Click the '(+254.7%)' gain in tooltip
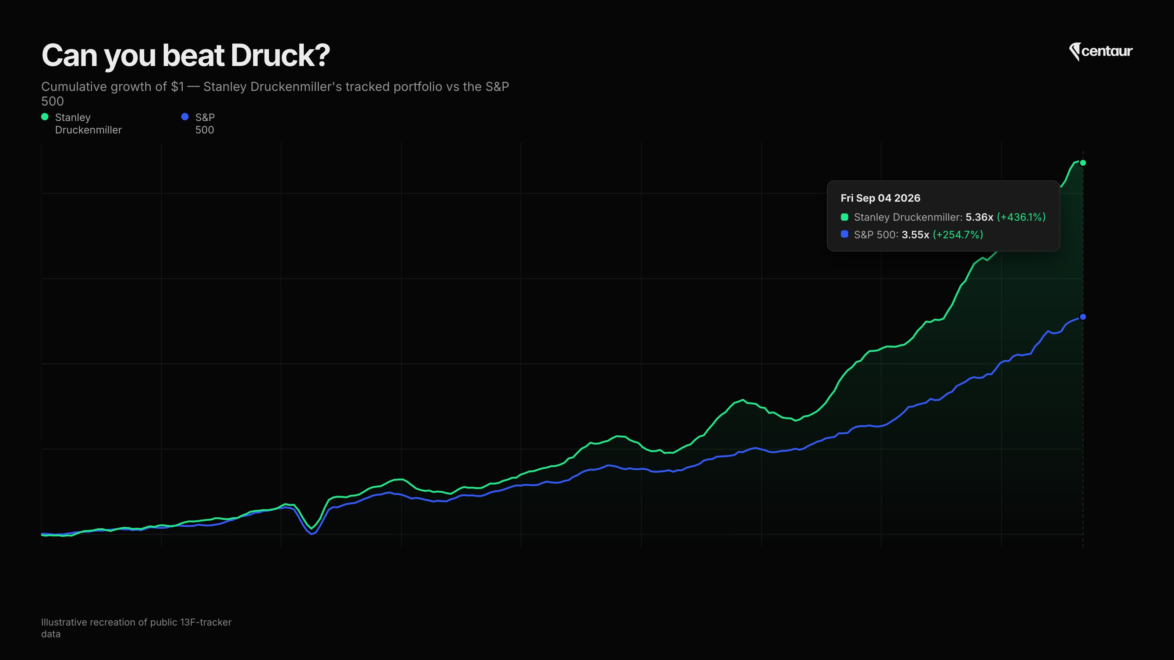Viewport: 1174px width, 660px height. point(958,235)
